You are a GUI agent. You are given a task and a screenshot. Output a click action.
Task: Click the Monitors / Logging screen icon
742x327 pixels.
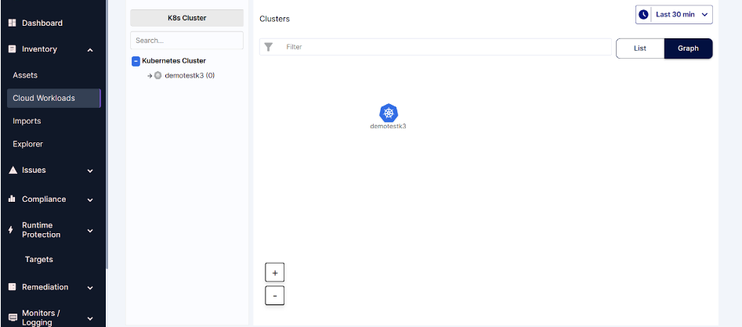[13, 318]
